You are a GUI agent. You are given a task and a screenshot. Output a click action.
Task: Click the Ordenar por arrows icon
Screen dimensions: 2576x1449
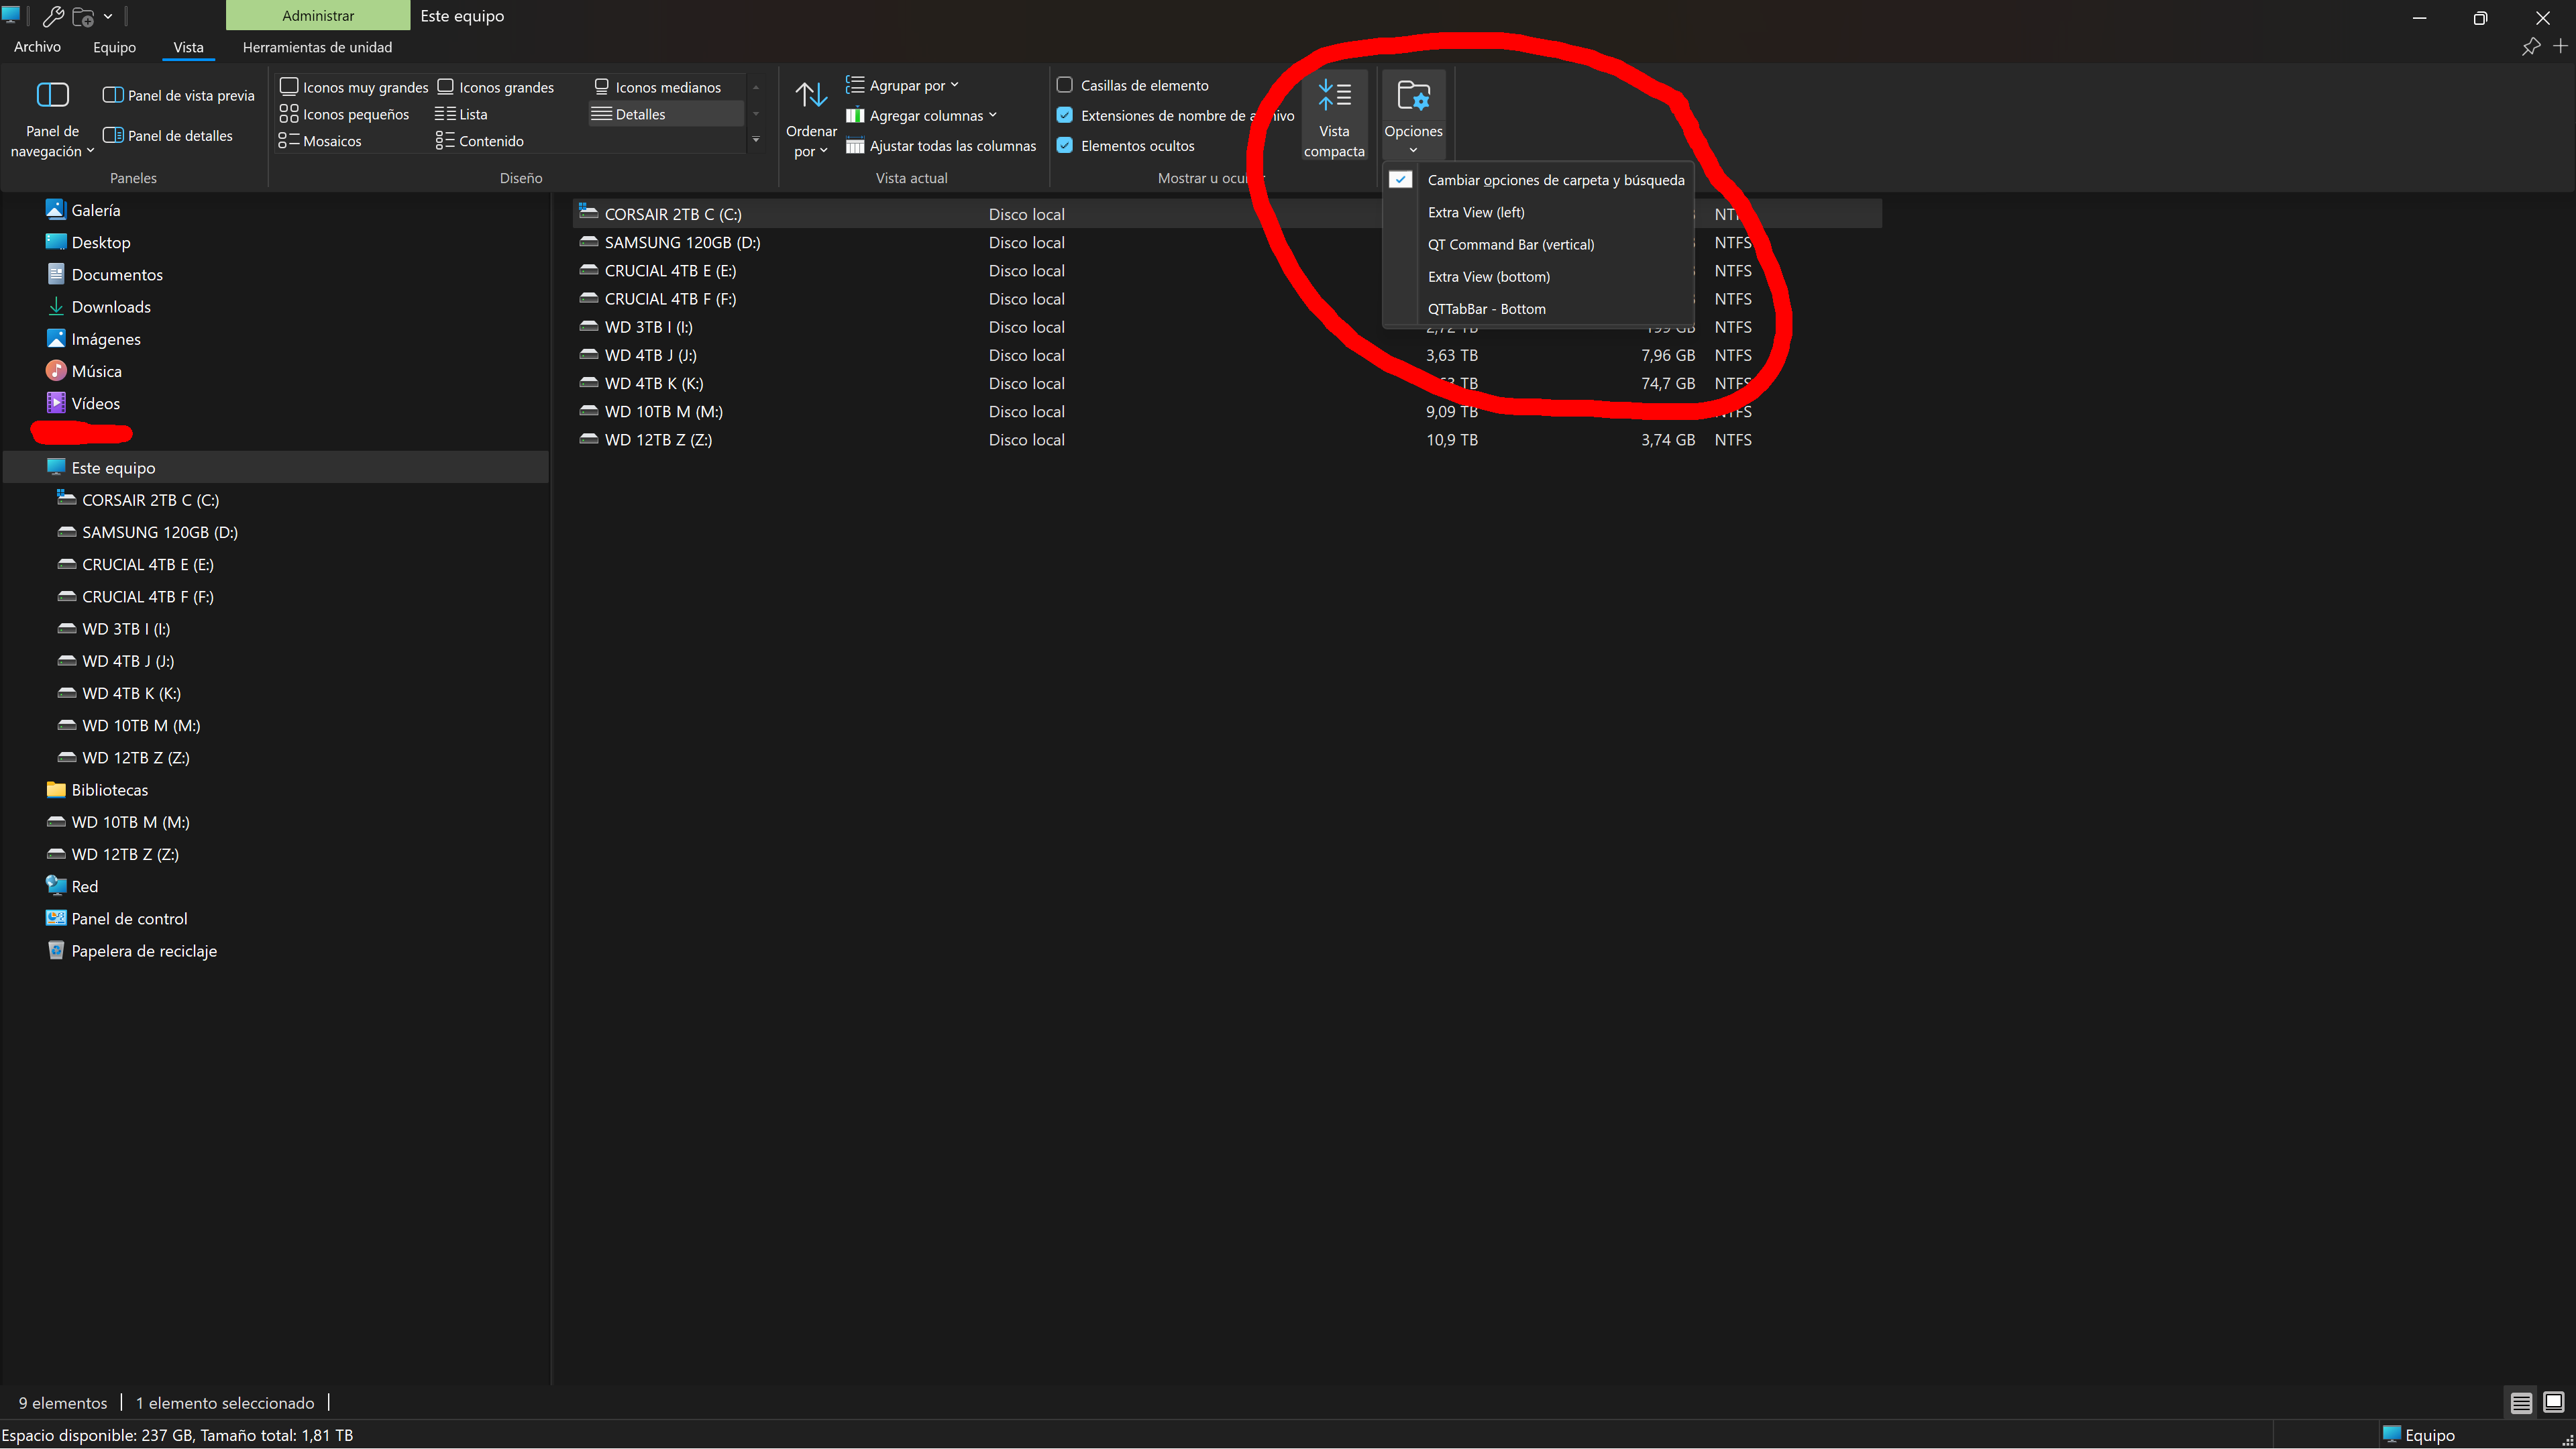pos(810,95)
